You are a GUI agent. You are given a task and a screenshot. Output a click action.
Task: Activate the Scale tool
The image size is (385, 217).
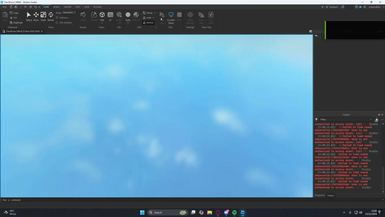tap(43, 17)
